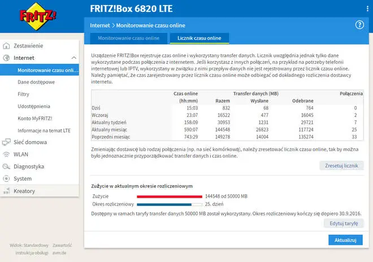The width and height of the screenshot is (373, 262).
Task: Open Konto MyFRITZ! page
Action: point(34,119)
